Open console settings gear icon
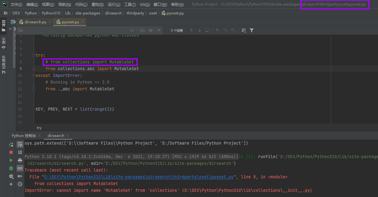This screenshot has height=197, width=378. coord(11,176)
